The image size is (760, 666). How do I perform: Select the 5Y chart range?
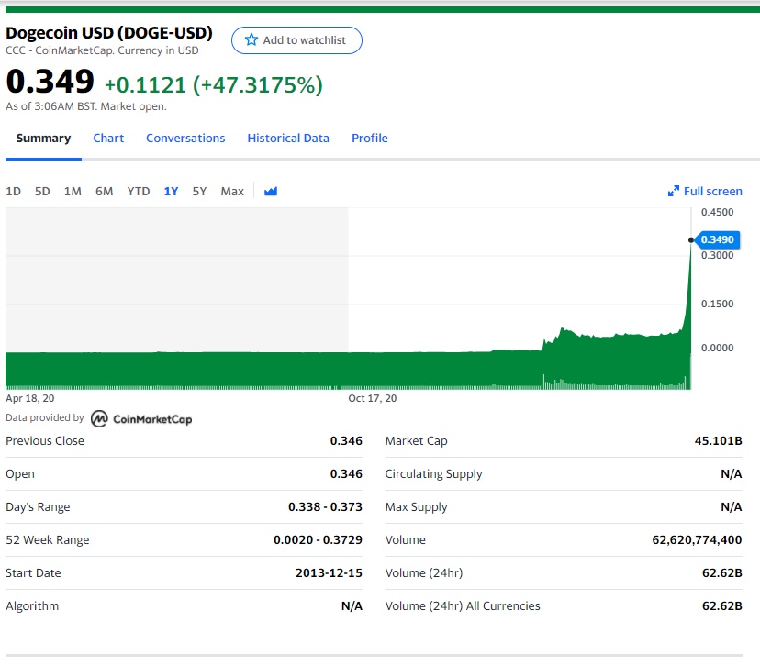coord(200,192)
